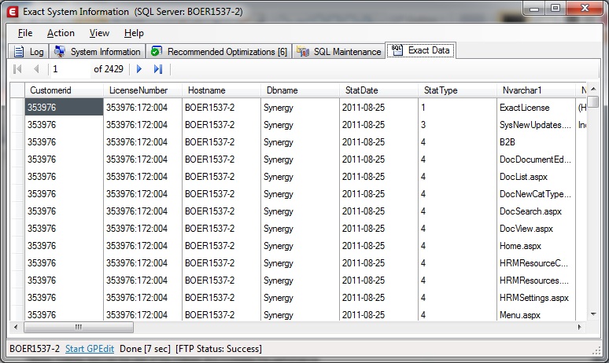Sort by the StatDate column header
This screenshot has height=363, width=609.
(x=379, y=90)
